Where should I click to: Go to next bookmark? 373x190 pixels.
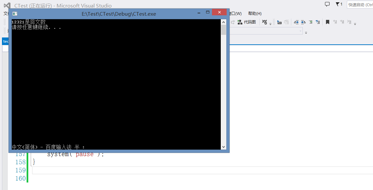click(x=342, y=22)
